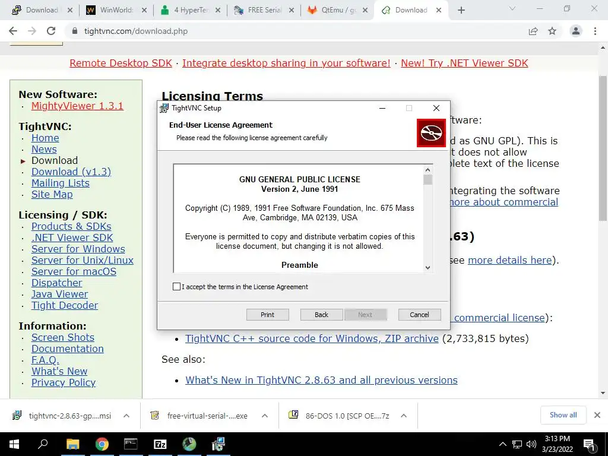Open File Explorer from the taskbar
The image size is (608, 456).
(x=72, y=444)
